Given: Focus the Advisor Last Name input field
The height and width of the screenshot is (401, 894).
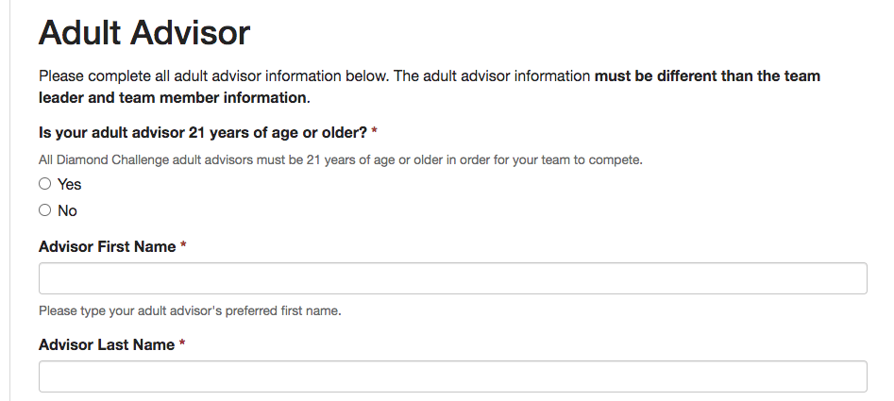Looking at the screenshot, I should coord(452,376).
